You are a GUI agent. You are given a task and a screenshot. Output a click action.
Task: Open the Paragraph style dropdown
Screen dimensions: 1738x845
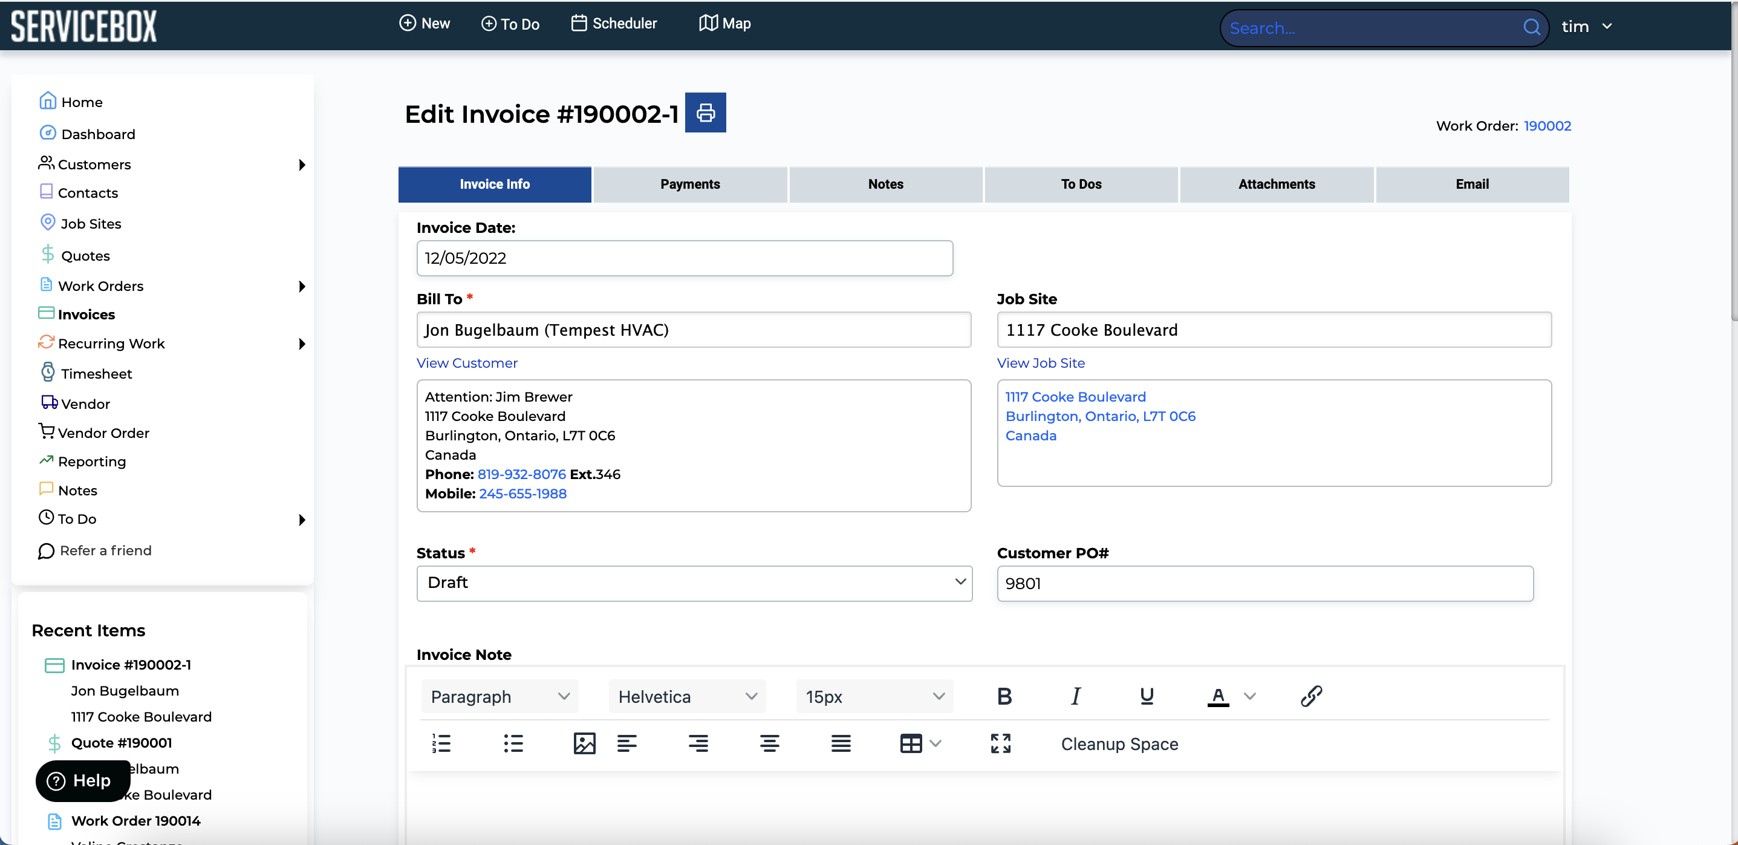500,696
